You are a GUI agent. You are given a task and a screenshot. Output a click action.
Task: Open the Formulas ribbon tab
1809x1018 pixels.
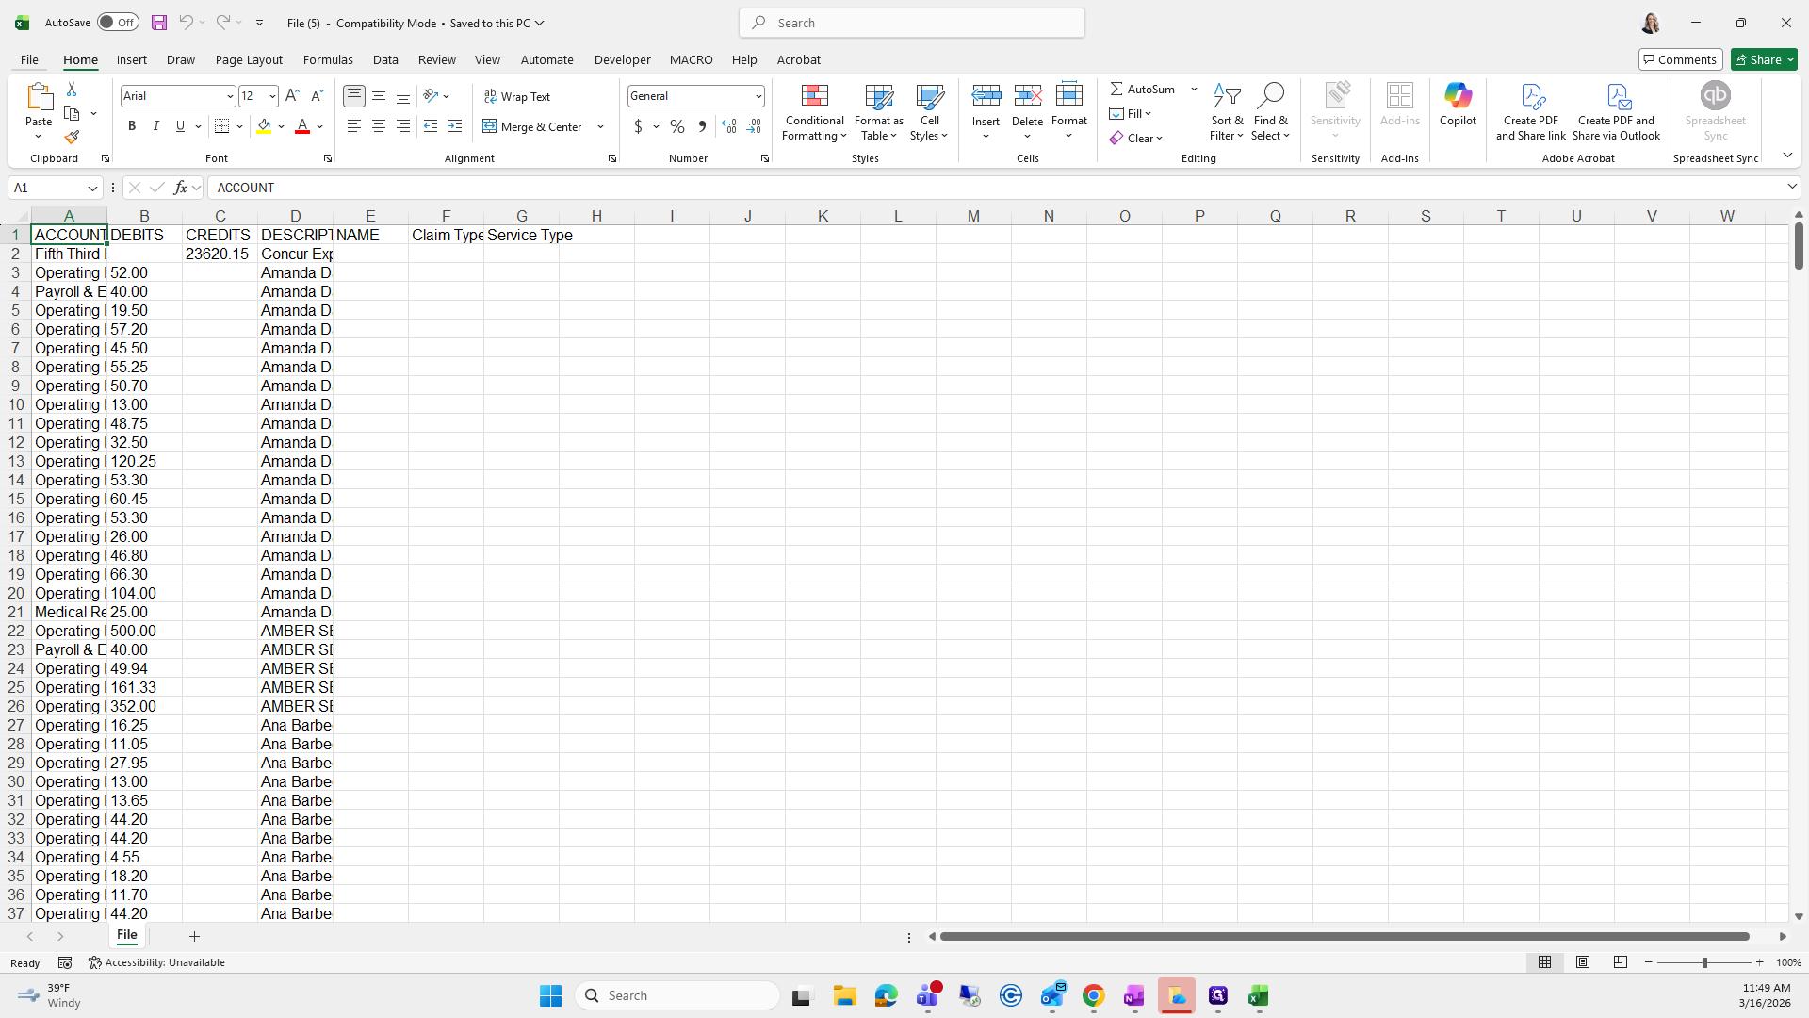click(x=328, y=59)
